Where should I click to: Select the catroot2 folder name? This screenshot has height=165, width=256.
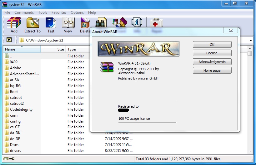[x=17, y=104]
